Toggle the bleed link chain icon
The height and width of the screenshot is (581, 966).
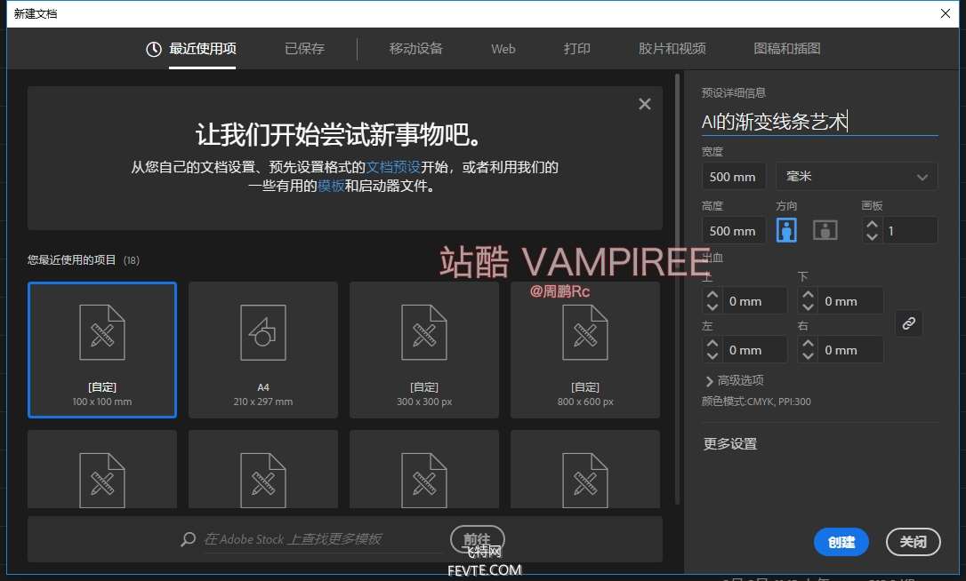[909, 323]
